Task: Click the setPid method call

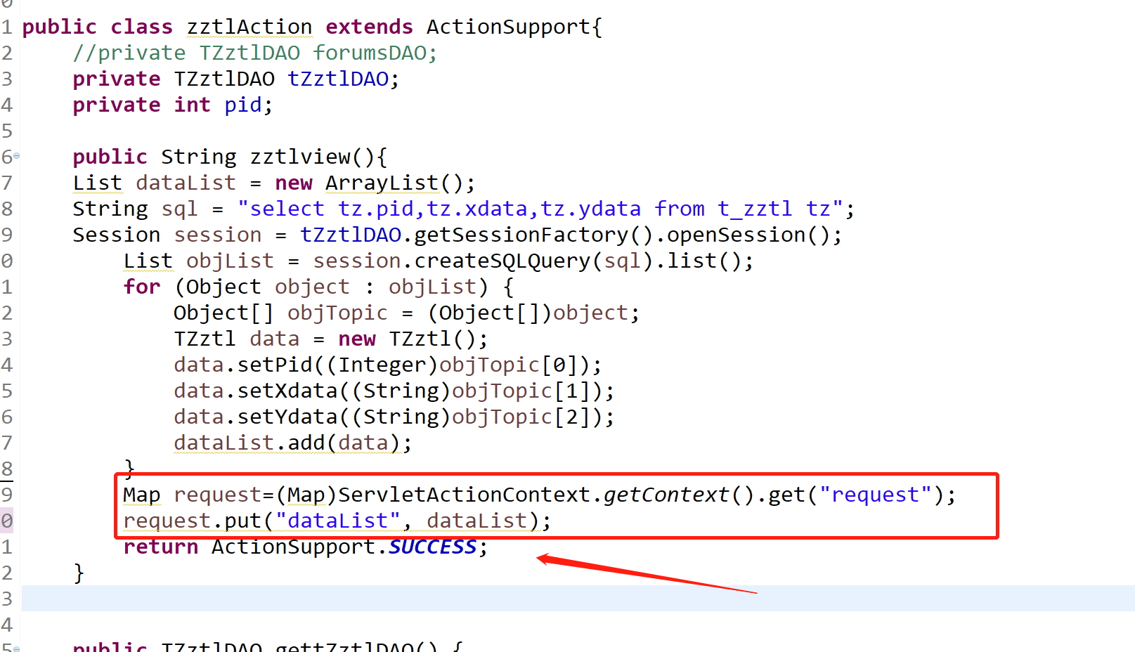Action: tap(275, 365)
